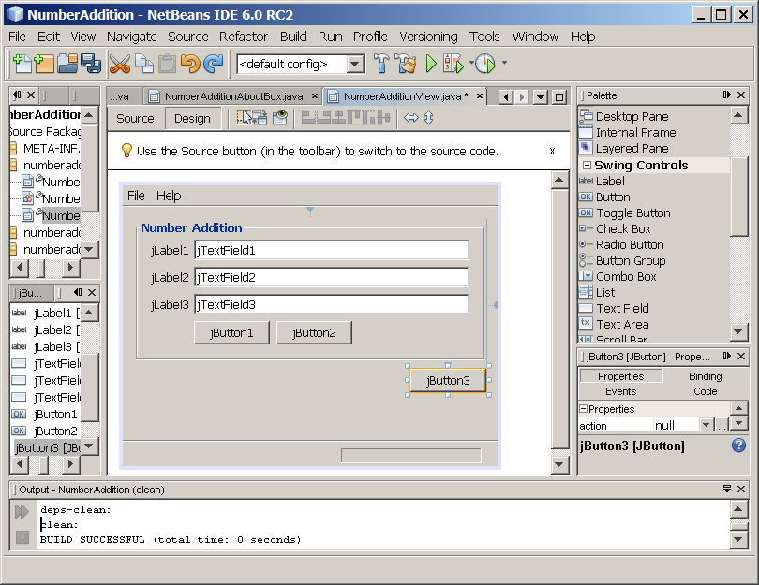The width and height of the screenshot is (759, 585).
Task: Click the Preview Design eye icon
Action: tap(280, 118)
